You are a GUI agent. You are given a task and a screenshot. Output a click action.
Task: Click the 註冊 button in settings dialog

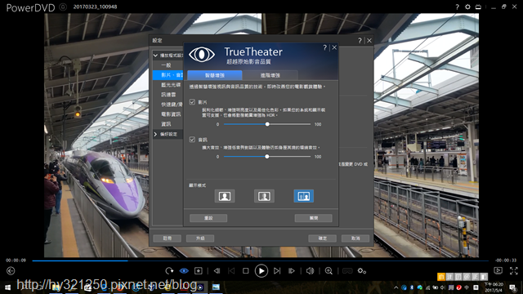click(x=168, y=238)
